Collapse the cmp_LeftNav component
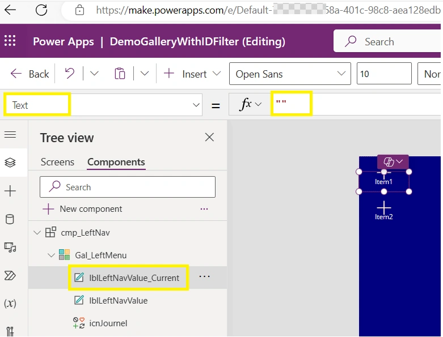Image resolution: width=443 pixels, height=337 pixels. 37,233
